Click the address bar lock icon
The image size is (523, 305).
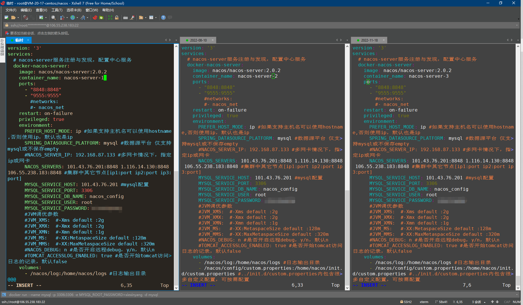7,25
